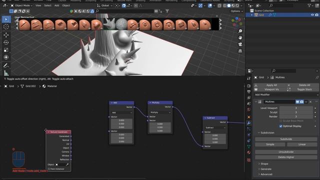The height and width of the screenshot is (180, 320).
Task: Open the Add menu in viewport header
Action: (x=56, y=5)
